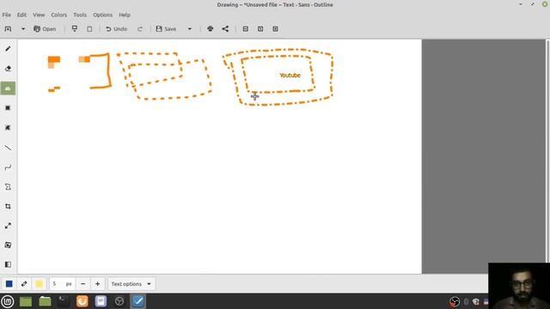Click the Open button
The width and height of the screenshot is (550, 309).
(45, 28)
